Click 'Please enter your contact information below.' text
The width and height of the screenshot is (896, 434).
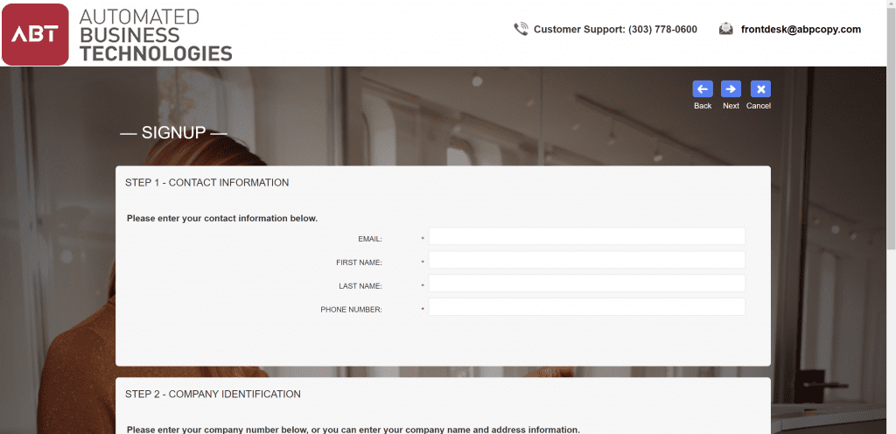click(x=221, y=218)
